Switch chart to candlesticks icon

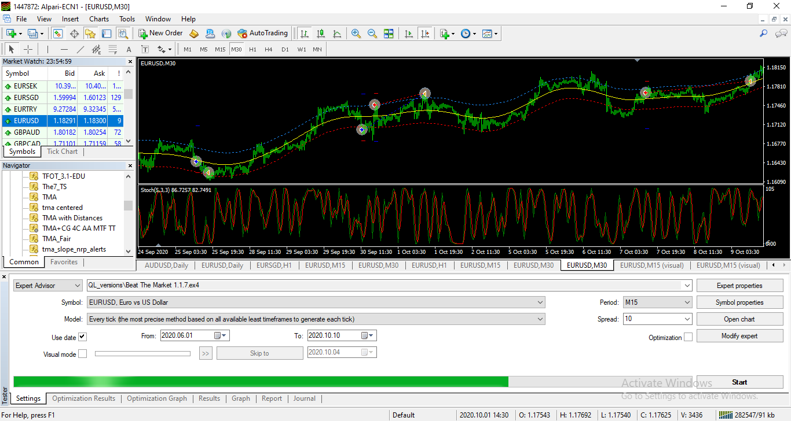[321, 34]
